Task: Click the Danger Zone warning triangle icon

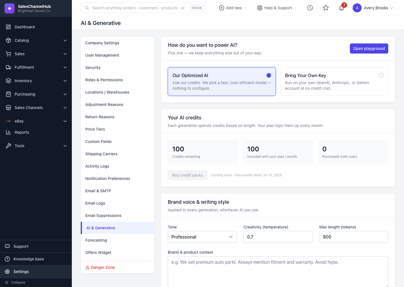Action: pos(88,267)
